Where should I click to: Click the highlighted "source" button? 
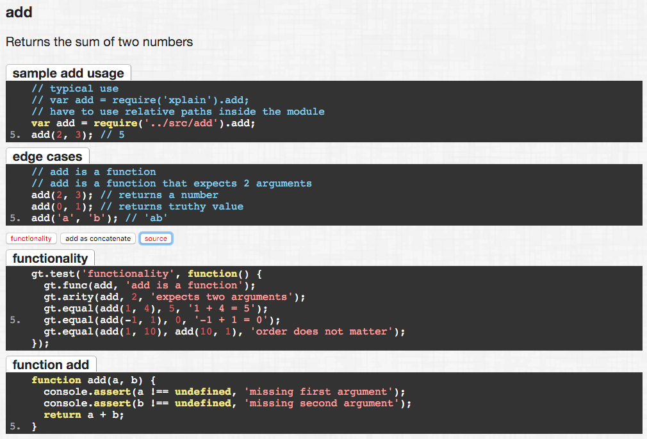tap(156, 238)
